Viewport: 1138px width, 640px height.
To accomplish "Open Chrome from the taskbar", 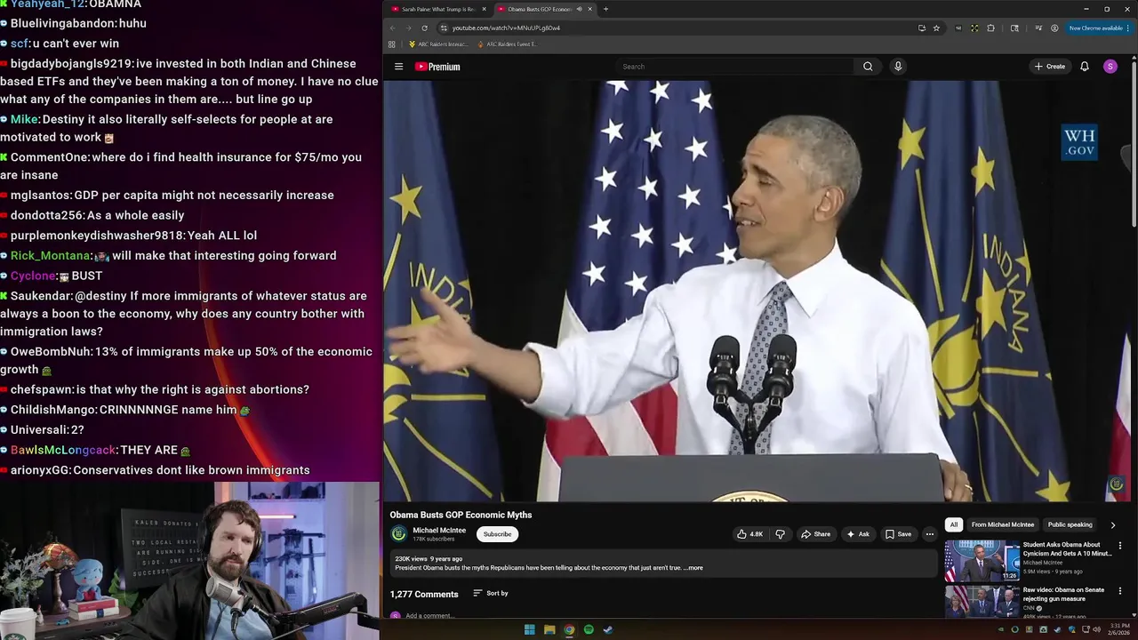I will (569, 629).
